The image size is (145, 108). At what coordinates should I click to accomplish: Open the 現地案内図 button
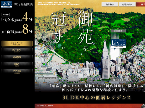pos(127,4)
